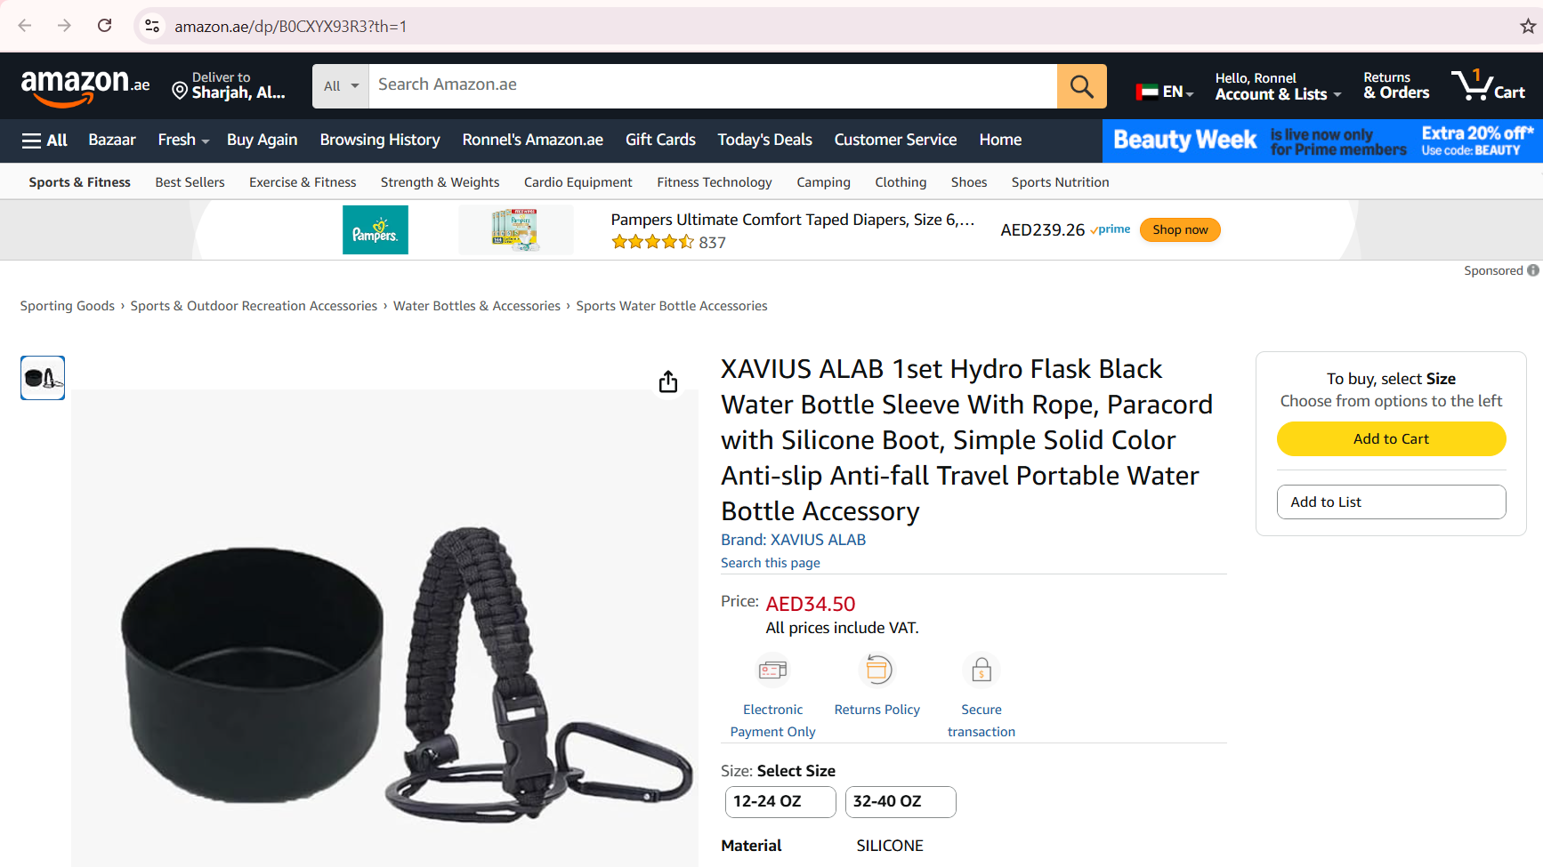Open the All hamburger menu
This screenshot has width=1543, height=867.
[x=44, y=140]
